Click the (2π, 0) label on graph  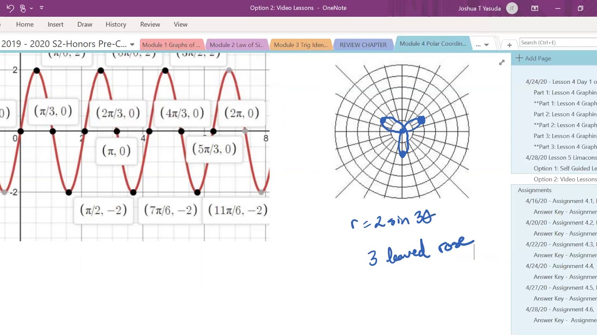click(x=242, y=113)
